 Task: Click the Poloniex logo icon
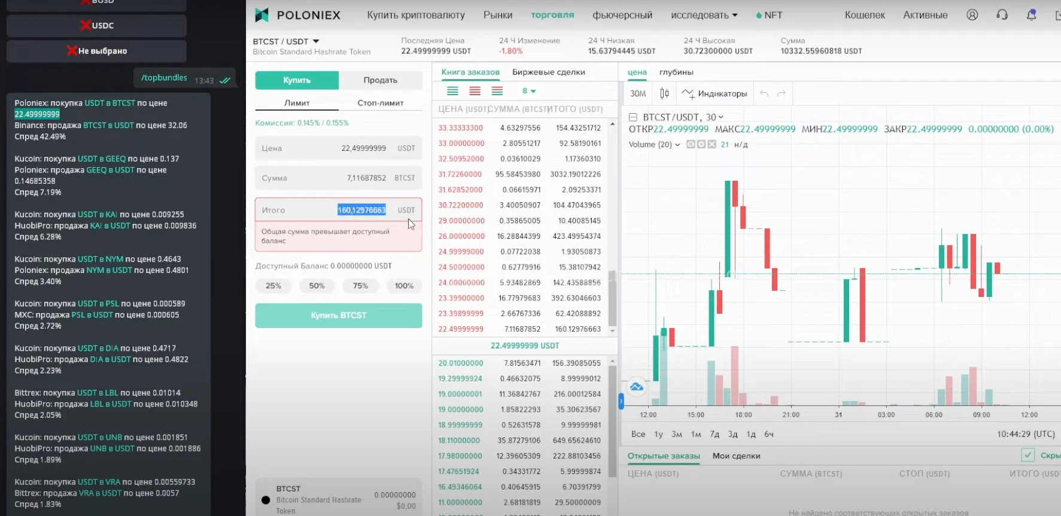click(x=262, y=15)
